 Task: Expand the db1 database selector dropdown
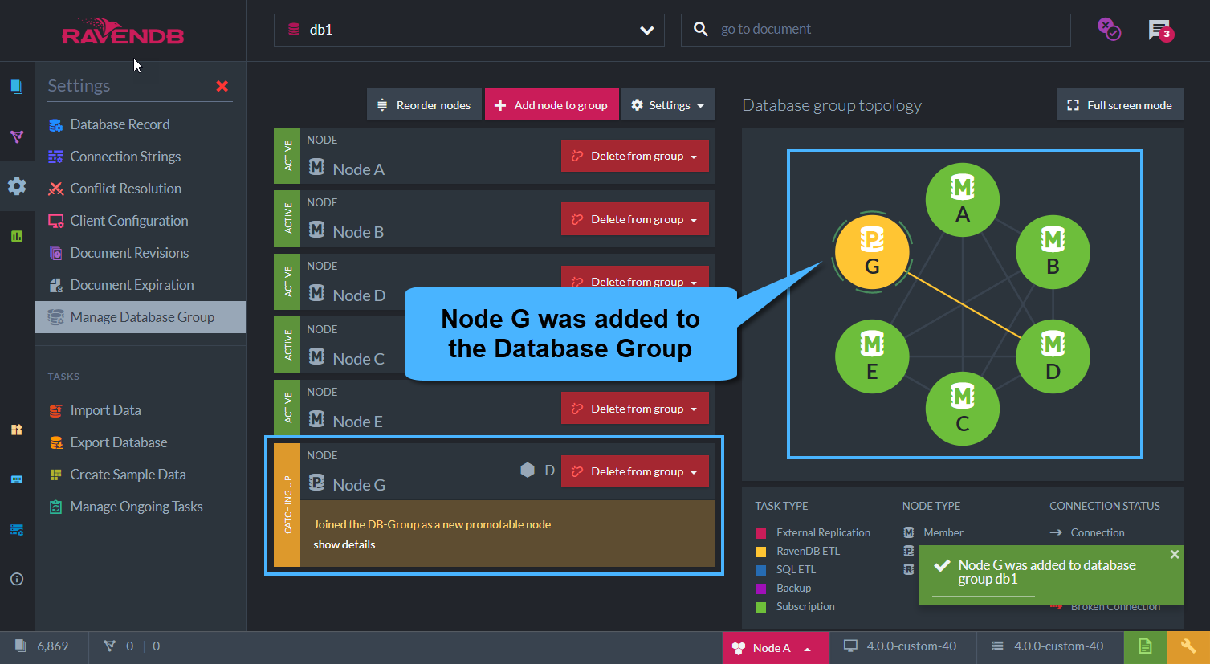469,30
